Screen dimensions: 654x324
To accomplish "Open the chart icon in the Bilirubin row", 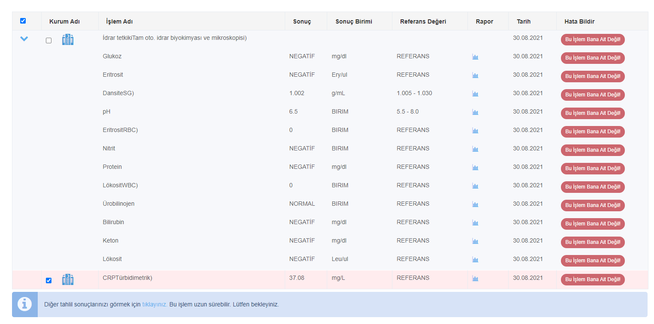I will click(475, 223).
